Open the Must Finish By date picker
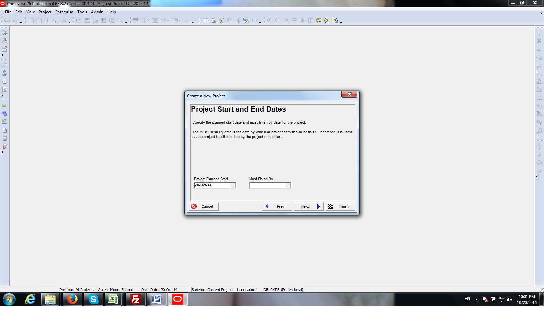The image size is (544, 323). pyautogui.click(x=288, y=185)
